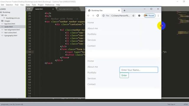The image size is (189, 106).
Task: Click the closing nav tag on line 43
Action: (x=48, y=63)
